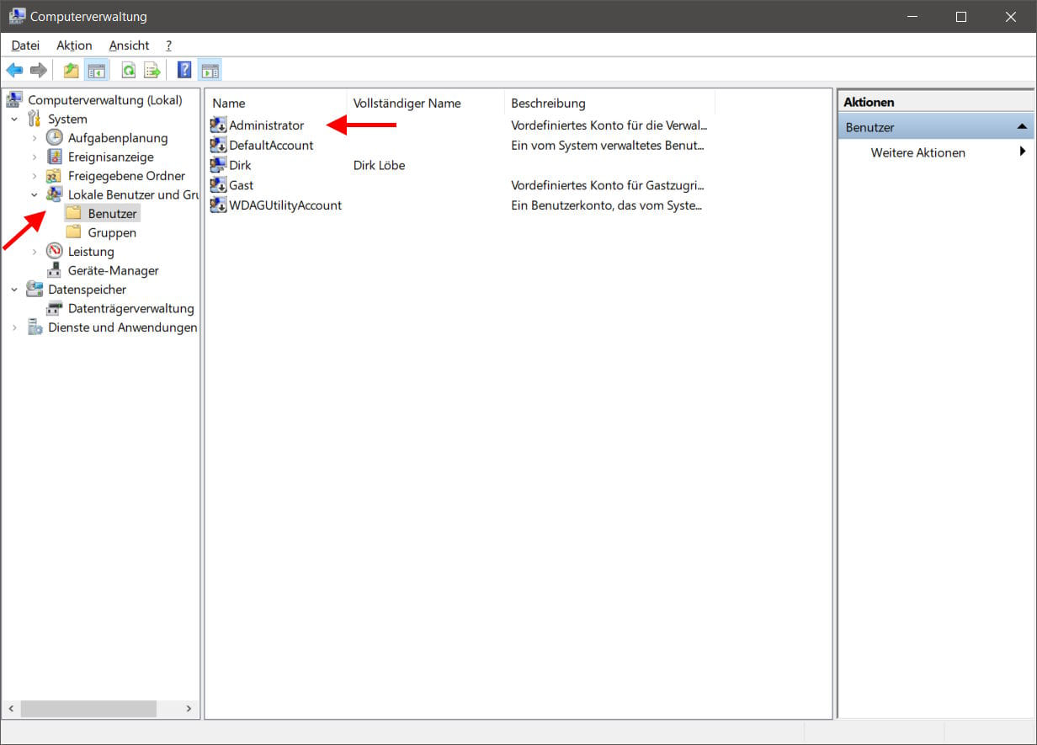Click the Forward arrow in the toolbar
1037x745 pixels.
(x=38, y=70)
